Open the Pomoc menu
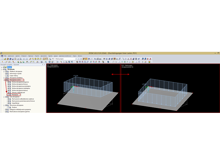Viewport: 220px width, 165px height. pos(80,56)
